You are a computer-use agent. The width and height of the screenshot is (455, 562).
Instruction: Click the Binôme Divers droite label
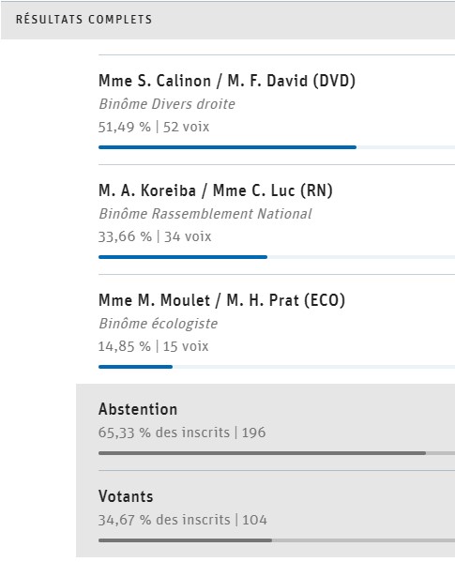pyautogui.click(x=167, y=104)
